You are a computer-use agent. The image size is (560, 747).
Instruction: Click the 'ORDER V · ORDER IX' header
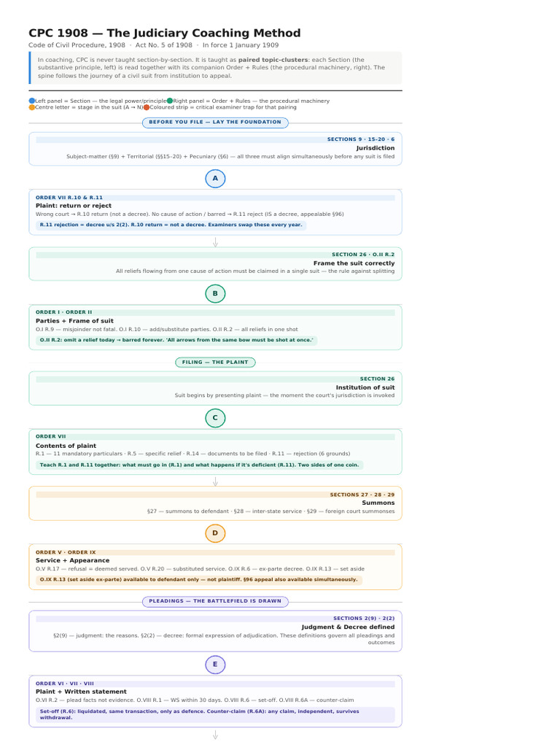click(x=66, y=552)
